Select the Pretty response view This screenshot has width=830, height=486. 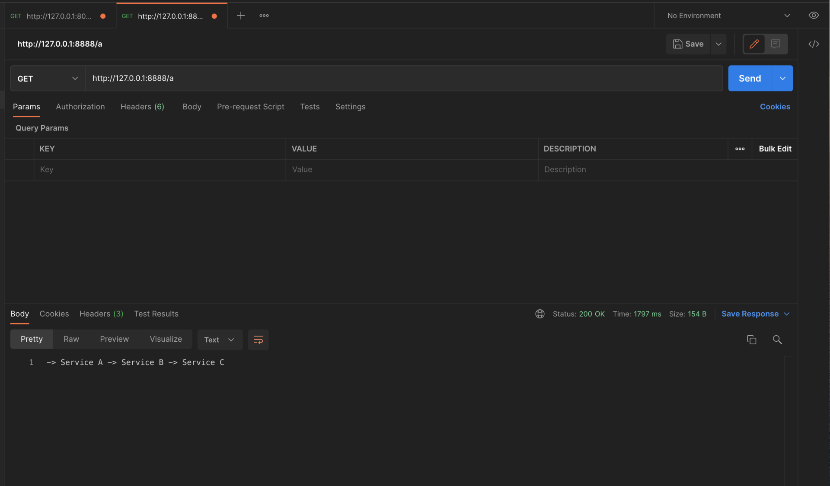32,340
